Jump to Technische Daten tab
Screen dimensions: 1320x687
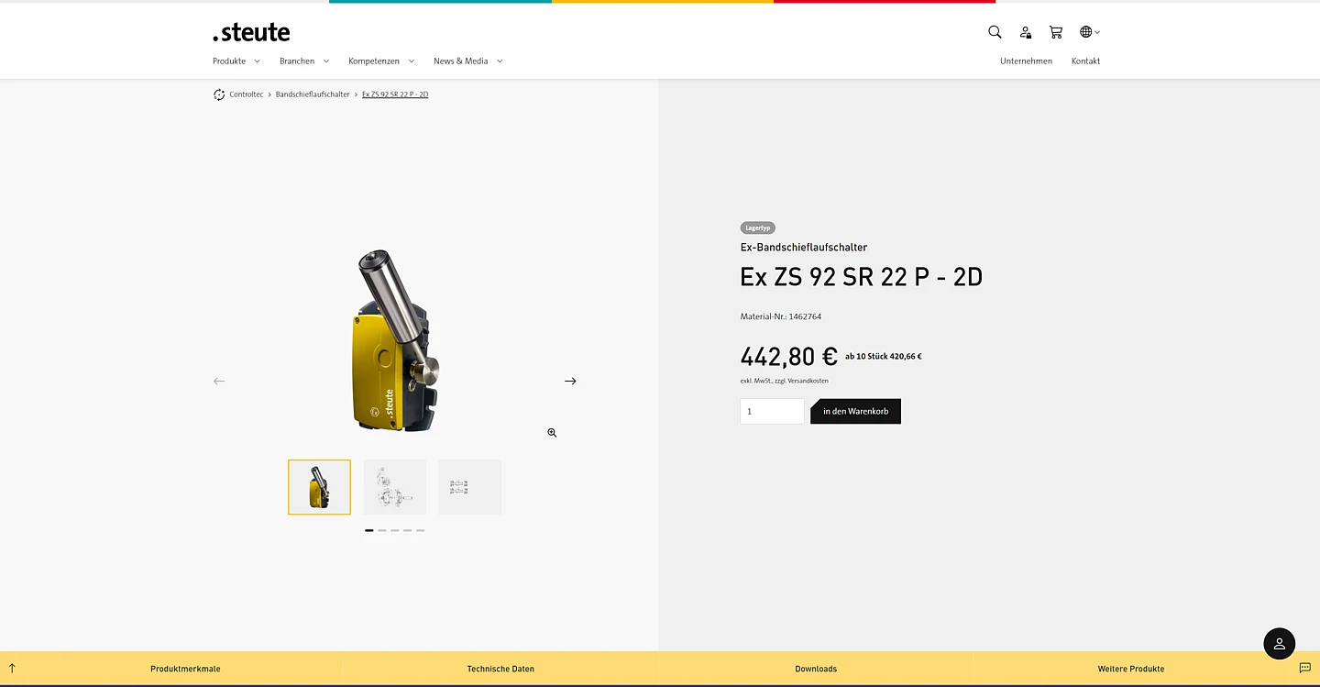(x=500, y=669)
